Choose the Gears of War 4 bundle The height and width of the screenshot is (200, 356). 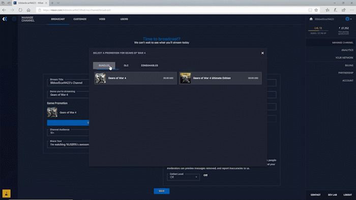136,78
